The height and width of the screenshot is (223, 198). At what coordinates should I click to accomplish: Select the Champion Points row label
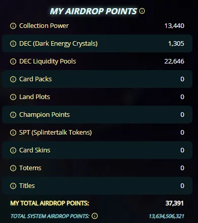coord(45,115)
